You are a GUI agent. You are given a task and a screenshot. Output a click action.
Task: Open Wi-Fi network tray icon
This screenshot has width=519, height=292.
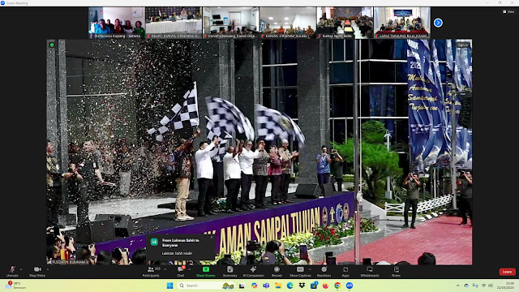[483, 286]
